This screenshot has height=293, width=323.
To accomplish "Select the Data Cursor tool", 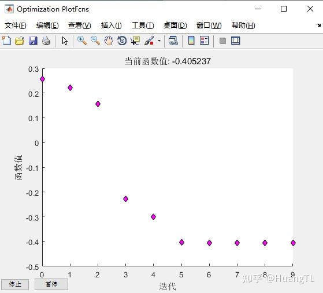I will [x=135, y=41].
